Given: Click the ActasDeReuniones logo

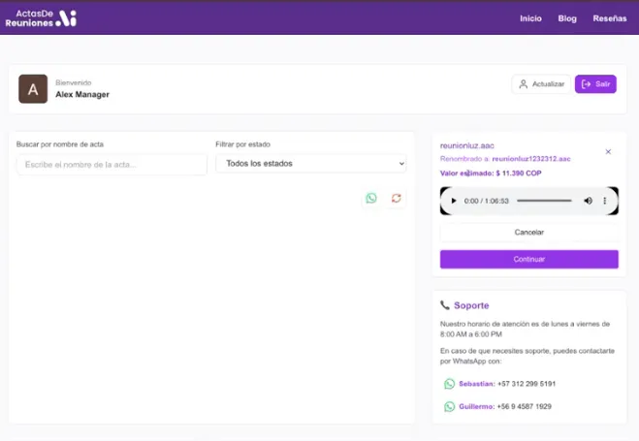Looking at the screenshot, I should pos(40,17).
